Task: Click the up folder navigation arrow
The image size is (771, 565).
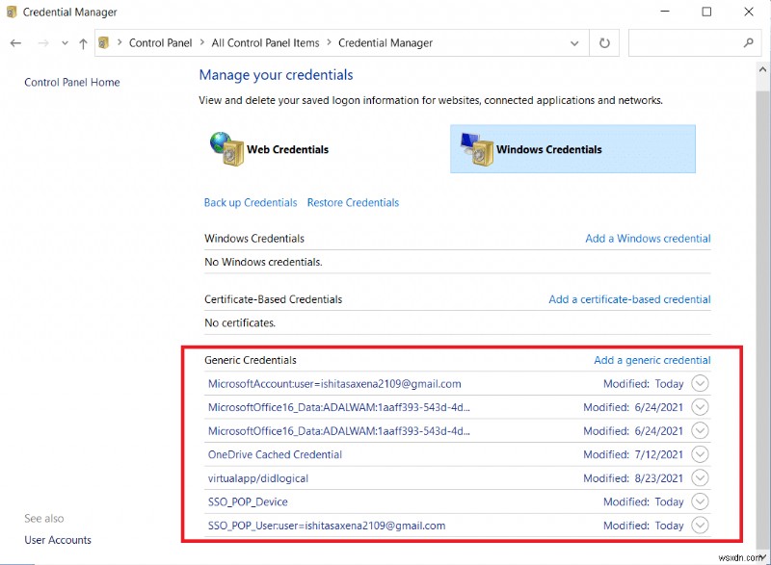Action: (83, 42)
